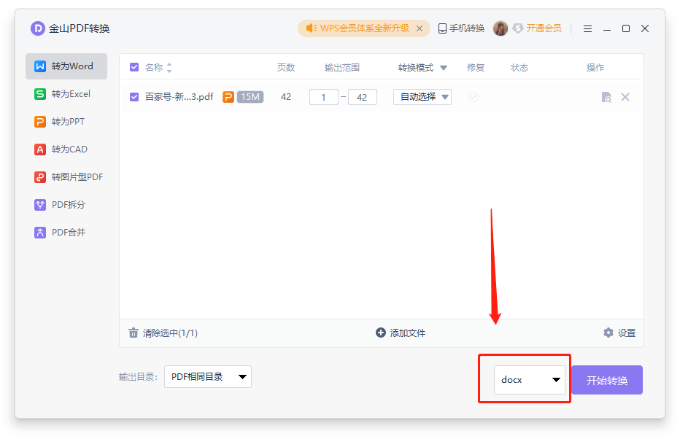Viewport: 680px width, 439px height.
Task: Switch to 转为Excel mode
Action: click(66, 94)
